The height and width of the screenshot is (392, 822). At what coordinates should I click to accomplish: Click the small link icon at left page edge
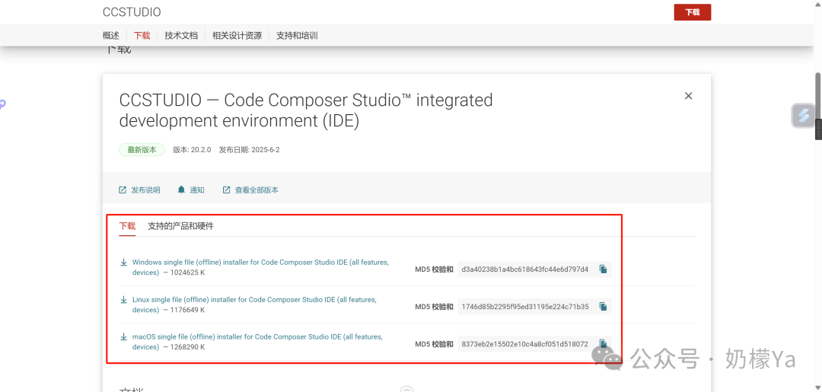(2, 104)
